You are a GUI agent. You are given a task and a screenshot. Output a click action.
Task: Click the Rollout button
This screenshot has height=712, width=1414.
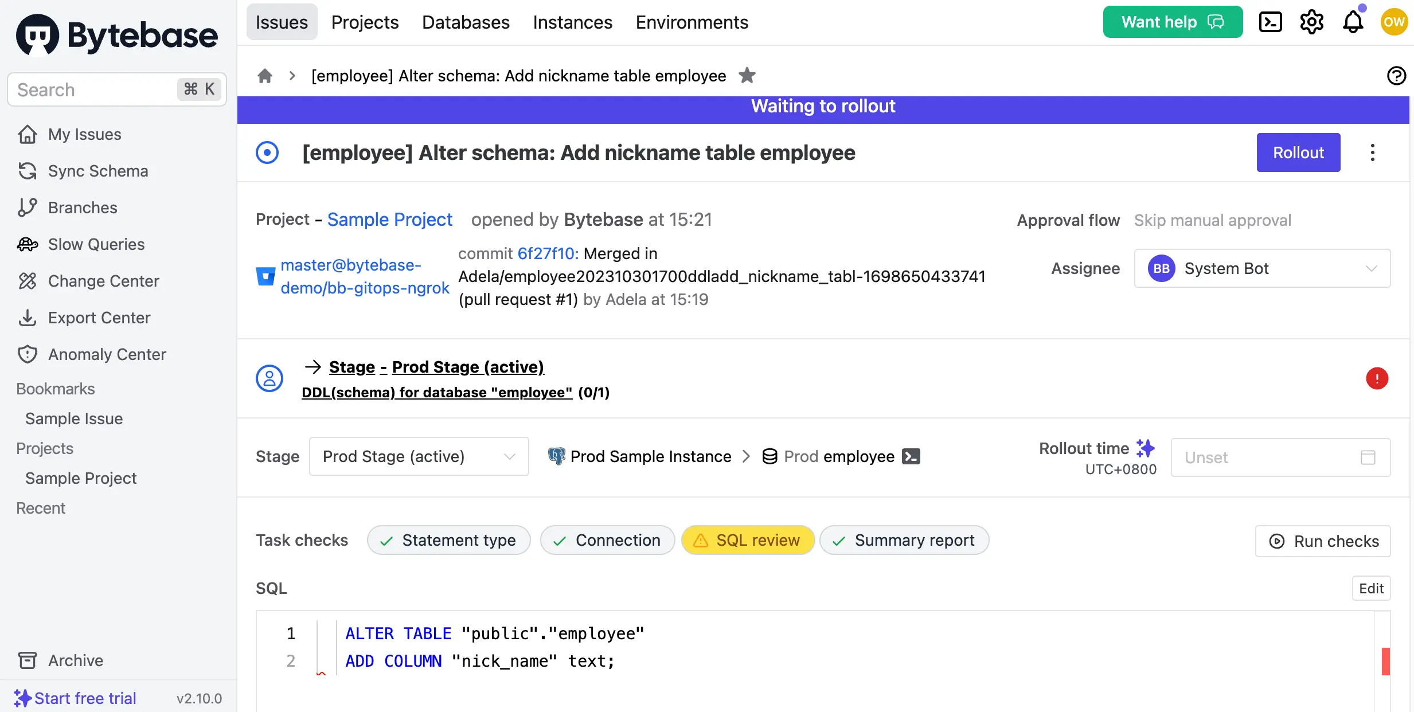(x=1298, y=152)
